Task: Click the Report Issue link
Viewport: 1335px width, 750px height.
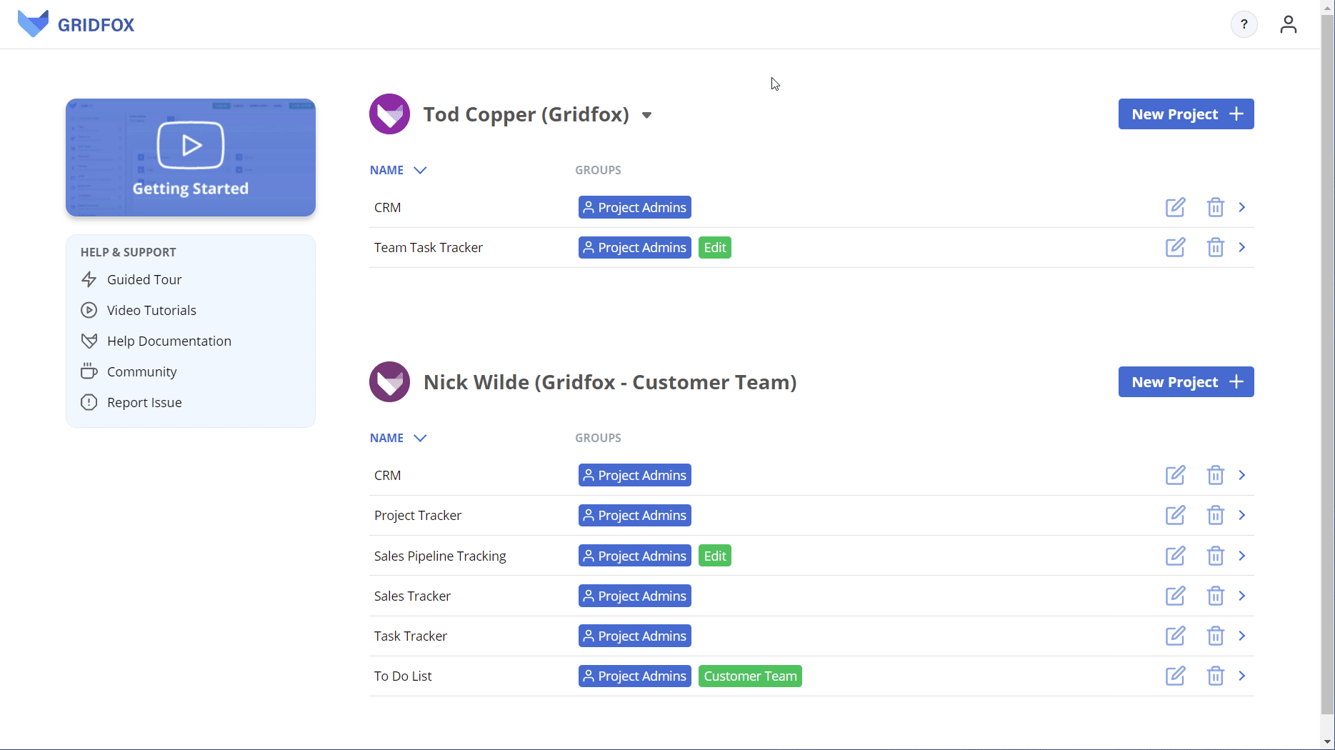Action: [144, 403]
